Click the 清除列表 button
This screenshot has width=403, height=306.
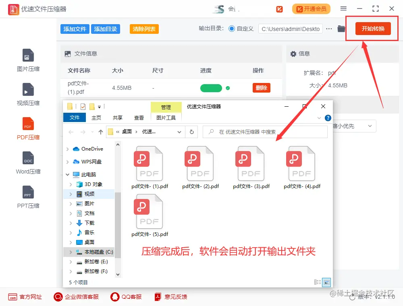point(144,29)
